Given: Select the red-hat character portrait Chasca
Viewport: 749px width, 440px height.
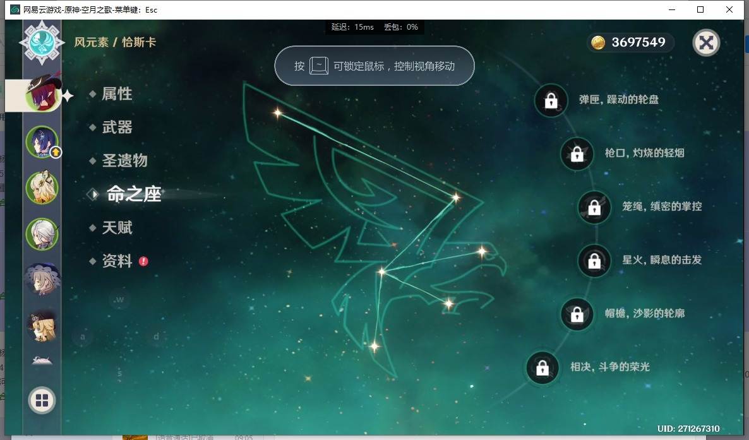Looking at the screenshot, I should (43, 93).
